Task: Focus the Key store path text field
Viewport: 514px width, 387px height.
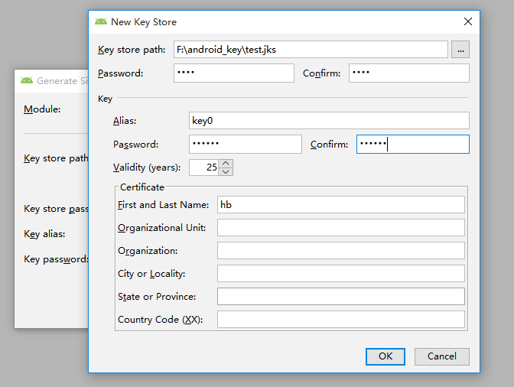Action: click(x=311, y=50)
